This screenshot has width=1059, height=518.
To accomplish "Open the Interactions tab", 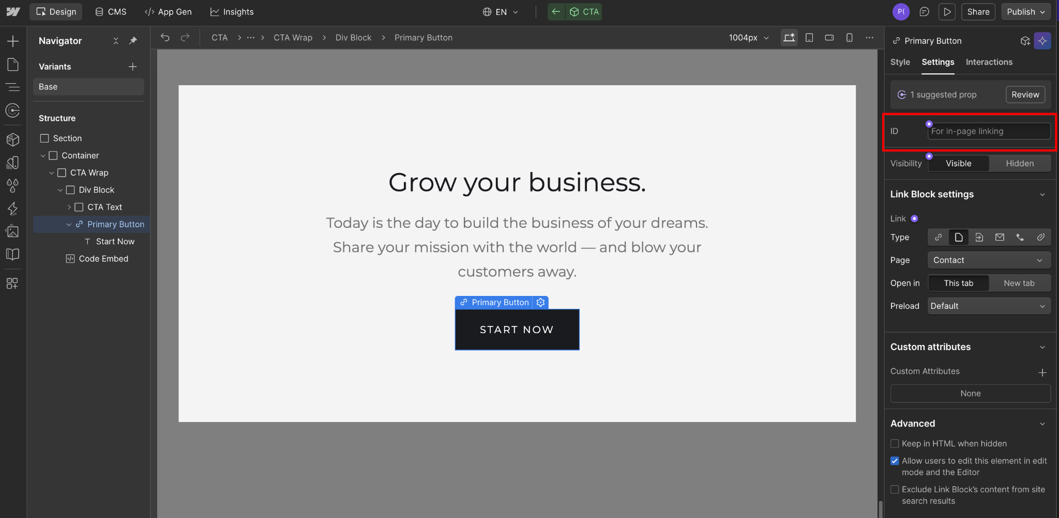I will (x=989, y=62).
